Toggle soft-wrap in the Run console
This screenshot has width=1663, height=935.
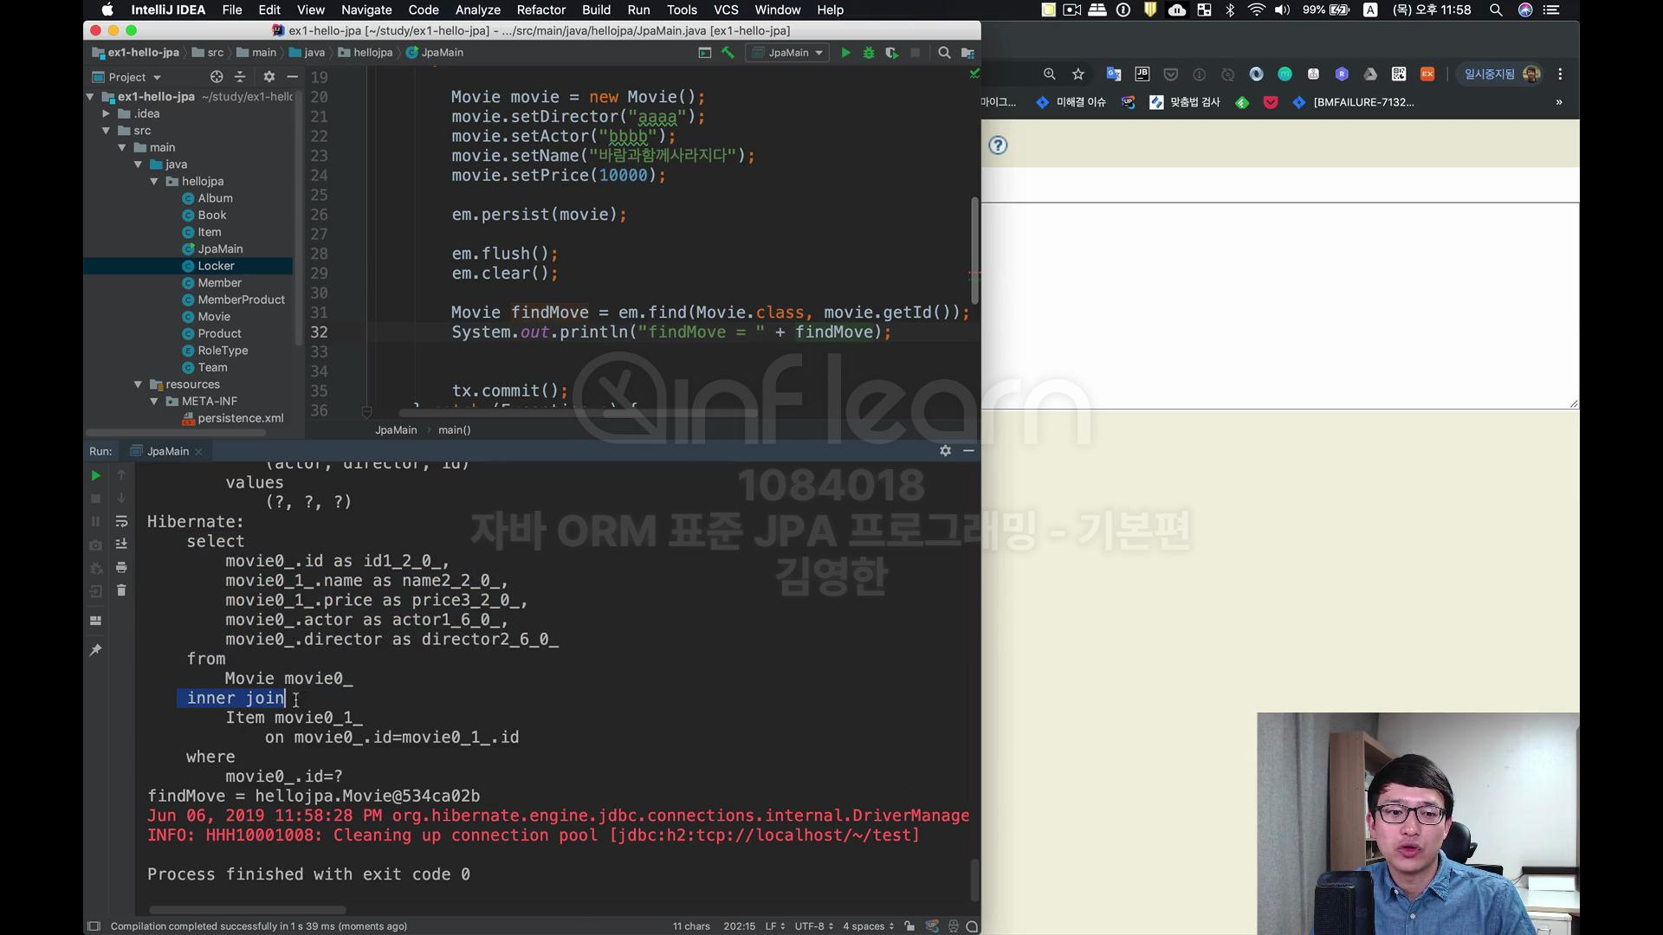point(121,521)
